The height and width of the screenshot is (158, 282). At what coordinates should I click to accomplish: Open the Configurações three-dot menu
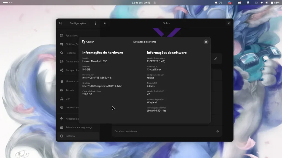click(x=96, y=23)
